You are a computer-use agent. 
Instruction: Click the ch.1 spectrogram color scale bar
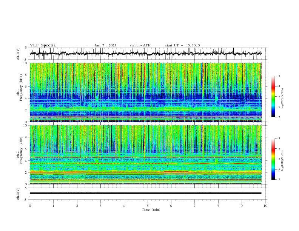click(273, 96)
